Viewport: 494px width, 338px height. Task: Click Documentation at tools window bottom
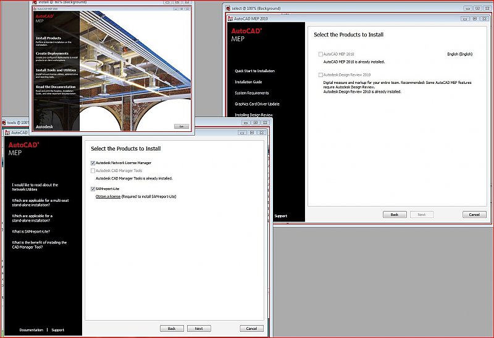pyautogui.click(x=31, y=330)
